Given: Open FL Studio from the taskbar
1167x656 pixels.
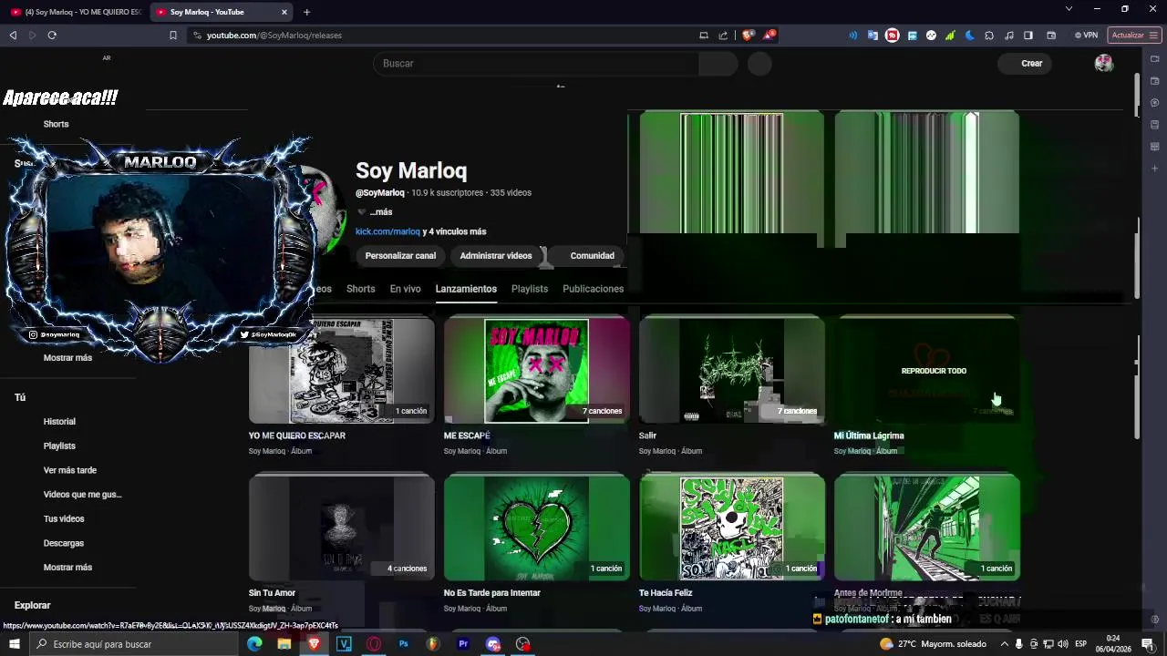Looking at the screenshot, I should coord(433,644).
